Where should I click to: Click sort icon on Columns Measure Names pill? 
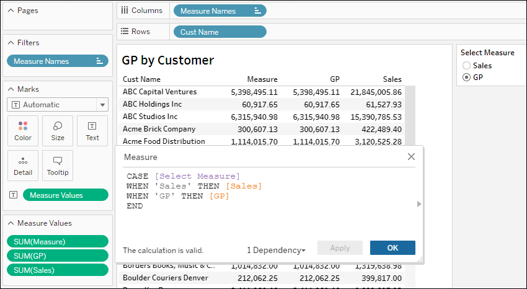[x=258, y=11]
